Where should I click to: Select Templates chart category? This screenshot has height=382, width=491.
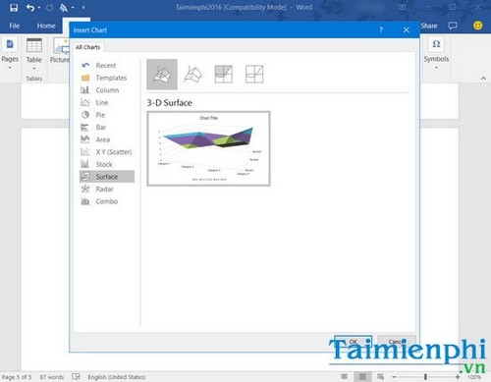[x=107, y=78]
